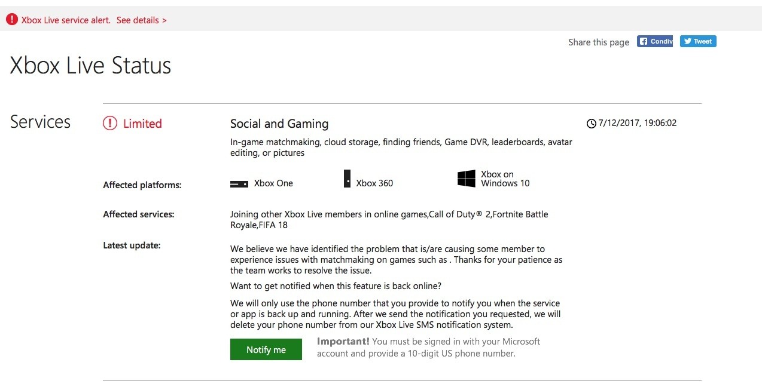Image resolution: width=762 pixels, height=384 pixels.
Task: Click the 'In-game matchmaking, cloud storage' description
Action: (x=401, y=148)
